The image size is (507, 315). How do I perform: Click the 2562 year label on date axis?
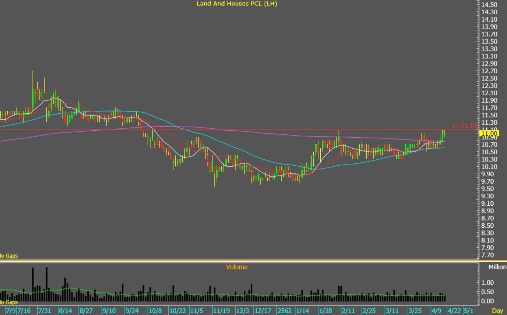click(x=285, y=311)
